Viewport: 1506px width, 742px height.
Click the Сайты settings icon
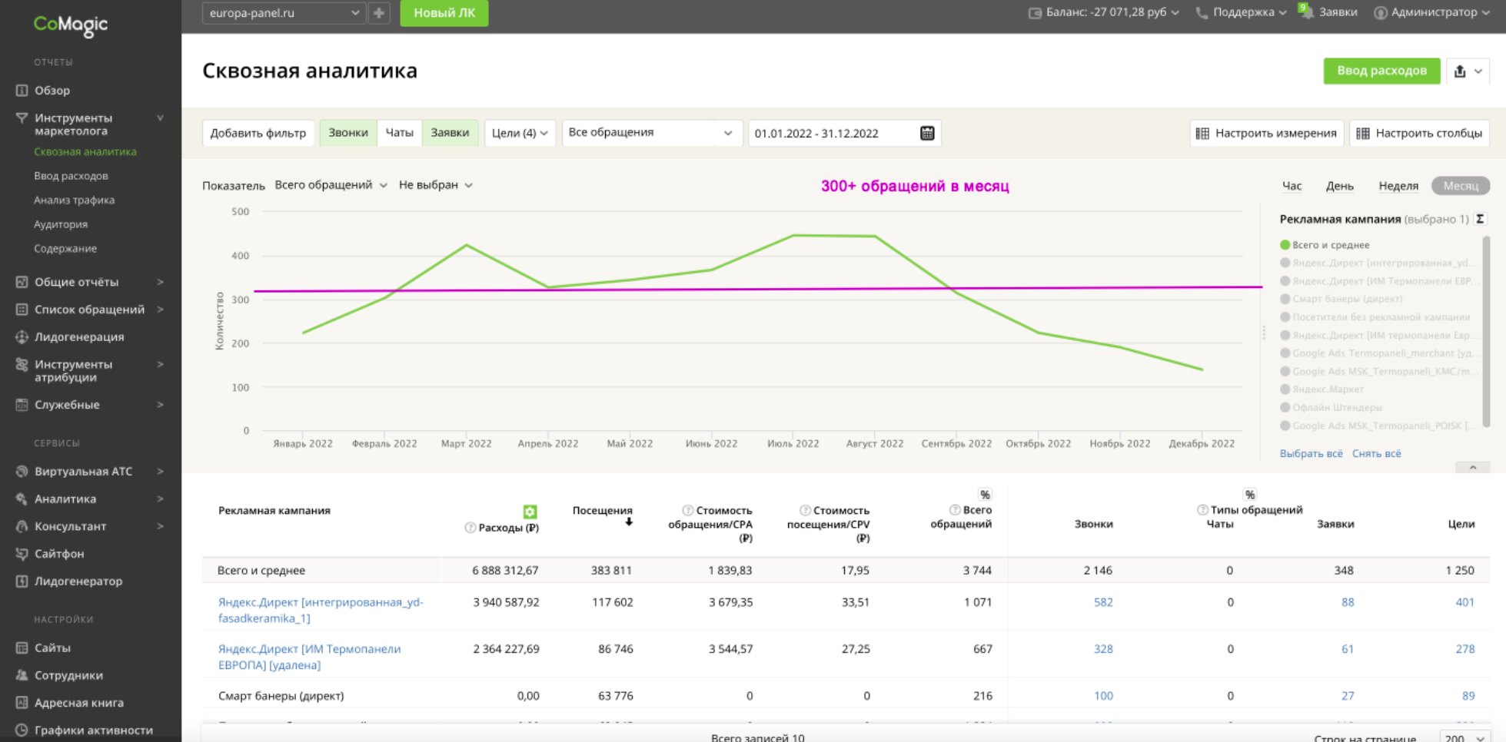(x=22, y=648)
